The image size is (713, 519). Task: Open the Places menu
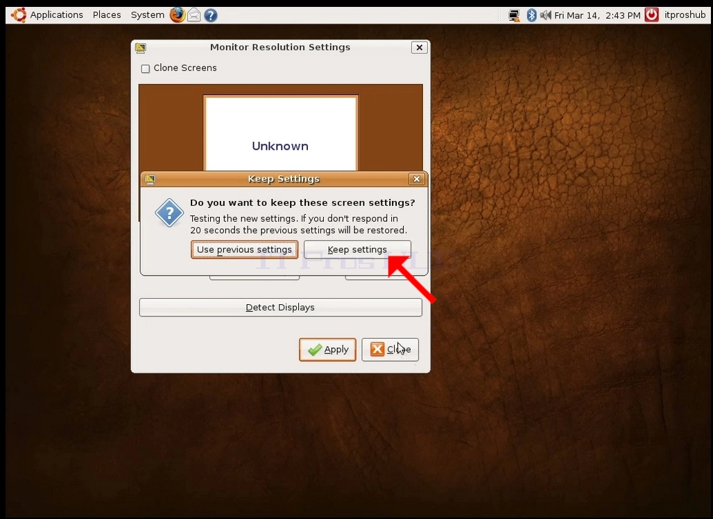pyautogui.click(x=107, y=15)
